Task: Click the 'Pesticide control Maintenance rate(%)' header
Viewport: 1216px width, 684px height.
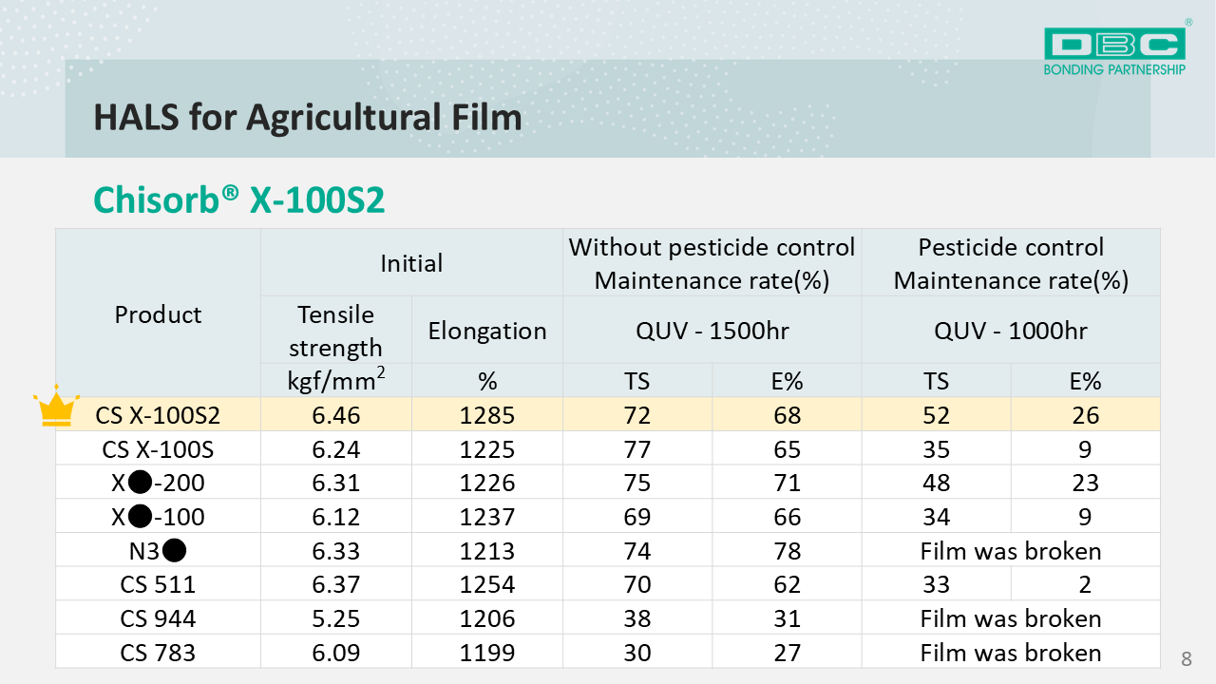Action: (1011, 263)
